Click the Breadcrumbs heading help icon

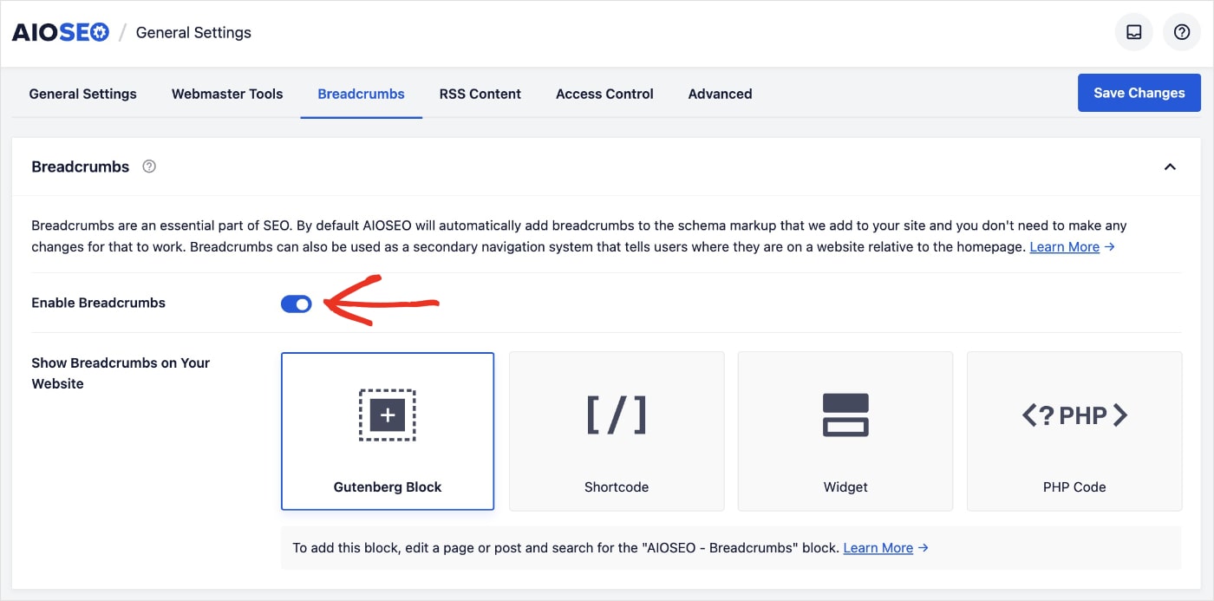[x=149, y=167]
